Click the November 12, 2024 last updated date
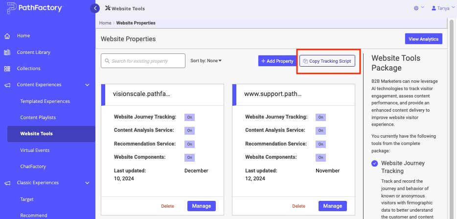The width and height of the screenshot is (457, 219). [x=292, y=174]
